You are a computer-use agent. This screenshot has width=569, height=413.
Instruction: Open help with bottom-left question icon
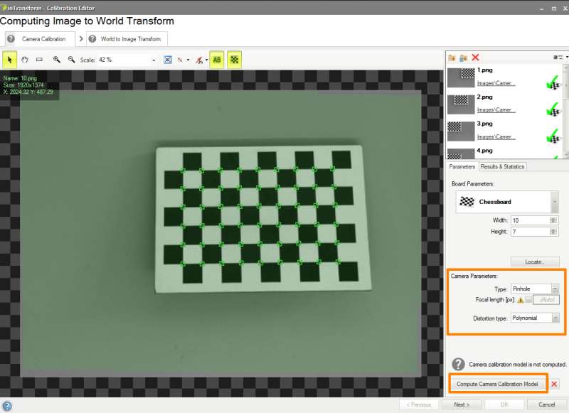pos(7,406)
